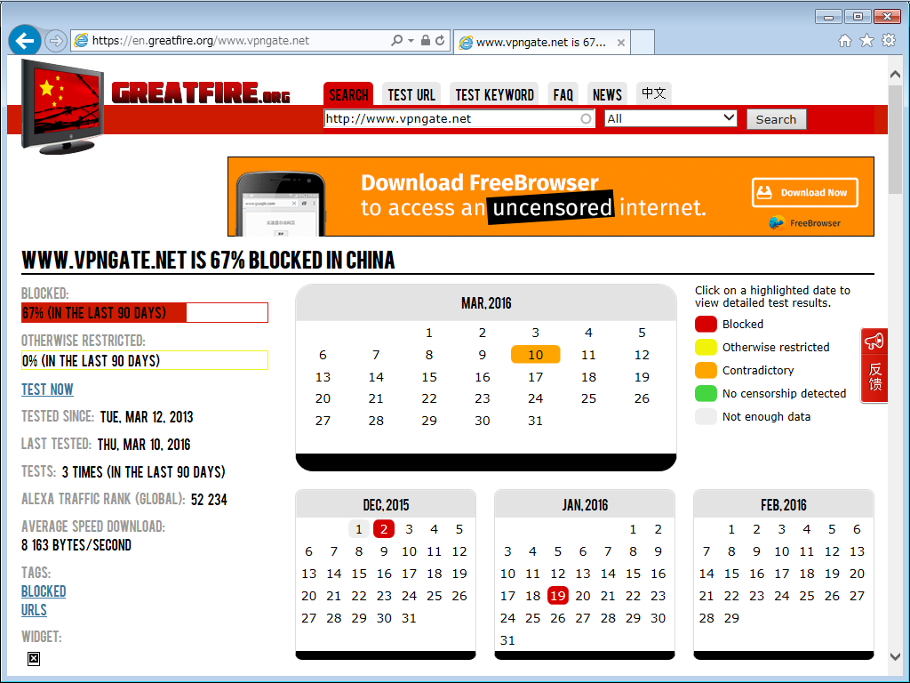Click the TEST NOW link
Screen dimensions: 910x683
[x=47, y=390]
